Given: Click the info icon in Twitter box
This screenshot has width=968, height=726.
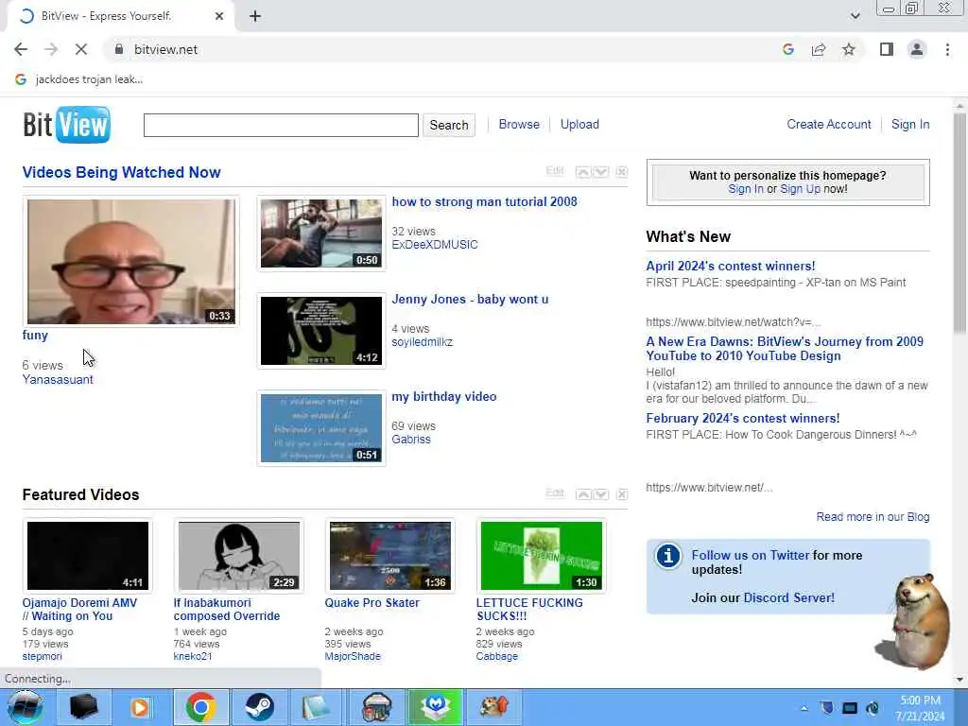Looking at the screenshot, I should (x=668, y=556).
